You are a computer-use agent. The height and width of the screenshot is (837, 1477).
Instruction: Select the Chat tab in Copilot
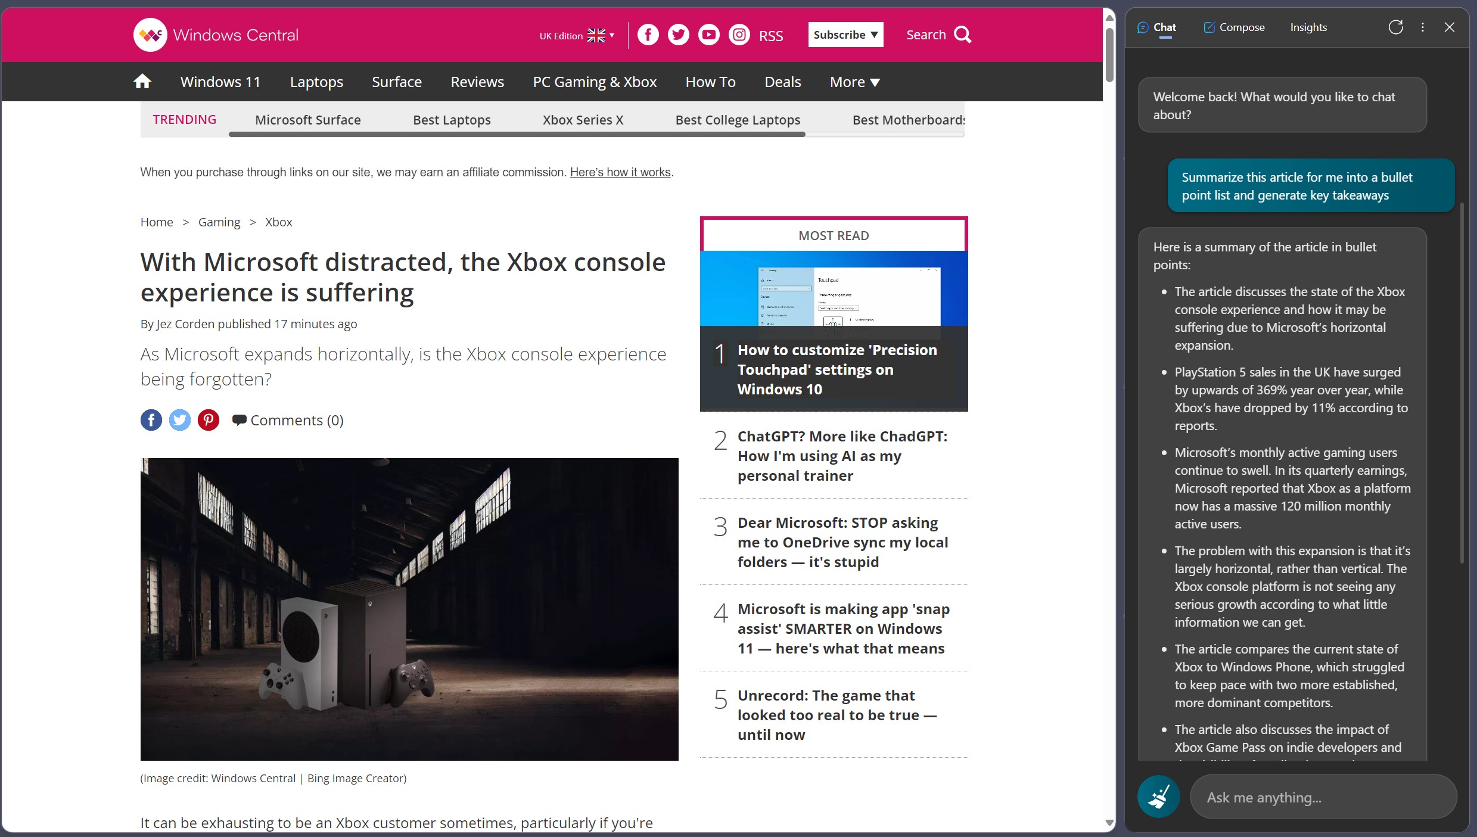[1159, 27]
